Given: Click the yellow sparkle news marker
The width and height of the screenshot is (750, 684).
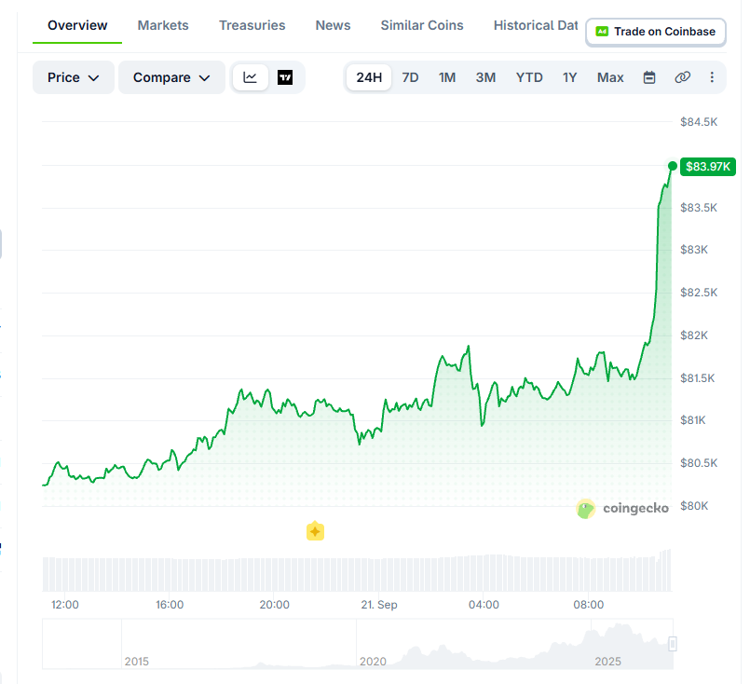Looking at the screenshot, I should pyautogui.click(x=315, y=531).
